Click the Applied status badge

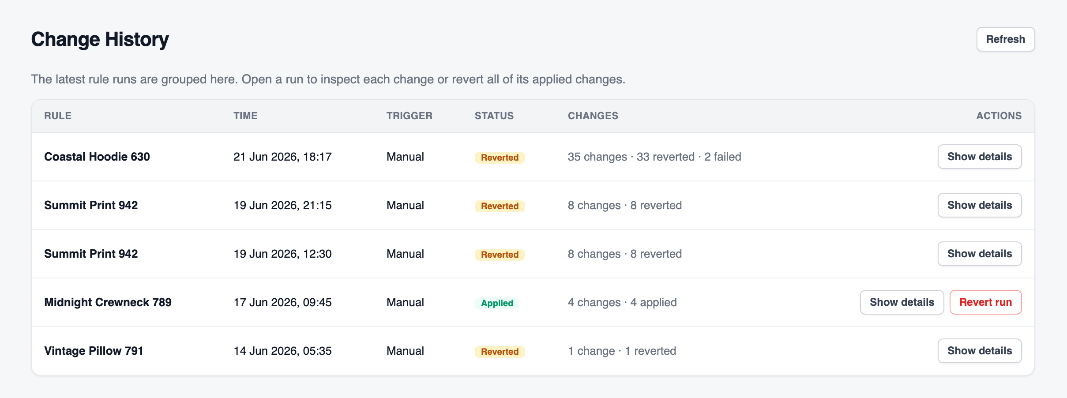coord(497,303)
